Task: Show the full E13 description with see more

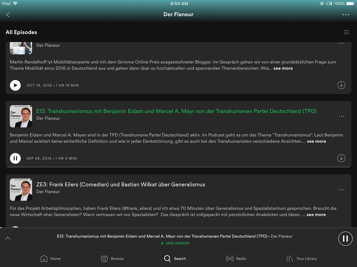Action: [x=316, y=141]
